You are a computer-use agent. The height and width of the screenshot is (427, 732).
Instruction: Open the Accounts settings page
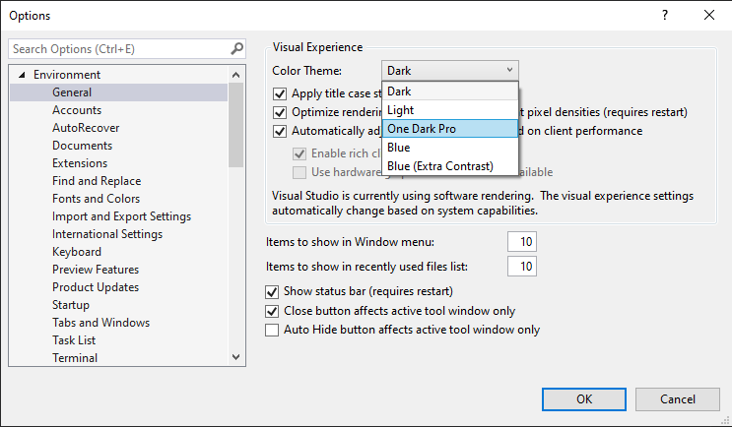click(x=77, y=110)
